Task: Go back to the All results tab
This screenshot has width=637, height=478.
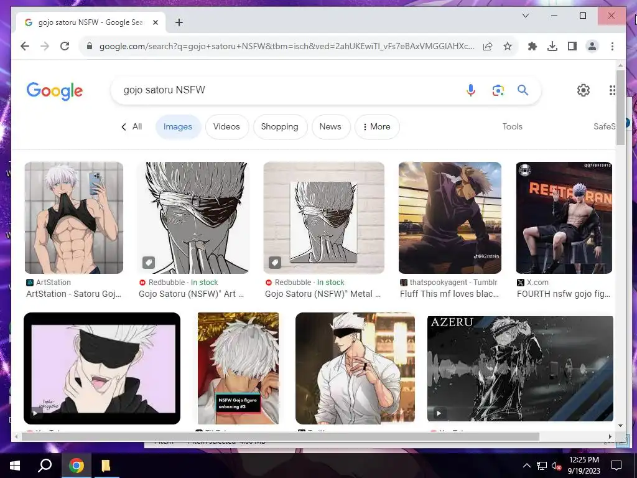Action: tap(132, 127)
